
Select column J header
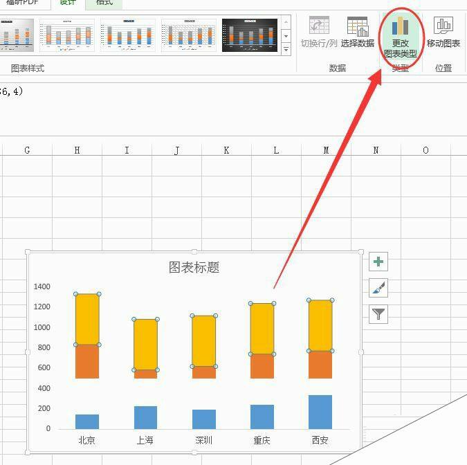[x=177, y=150]
